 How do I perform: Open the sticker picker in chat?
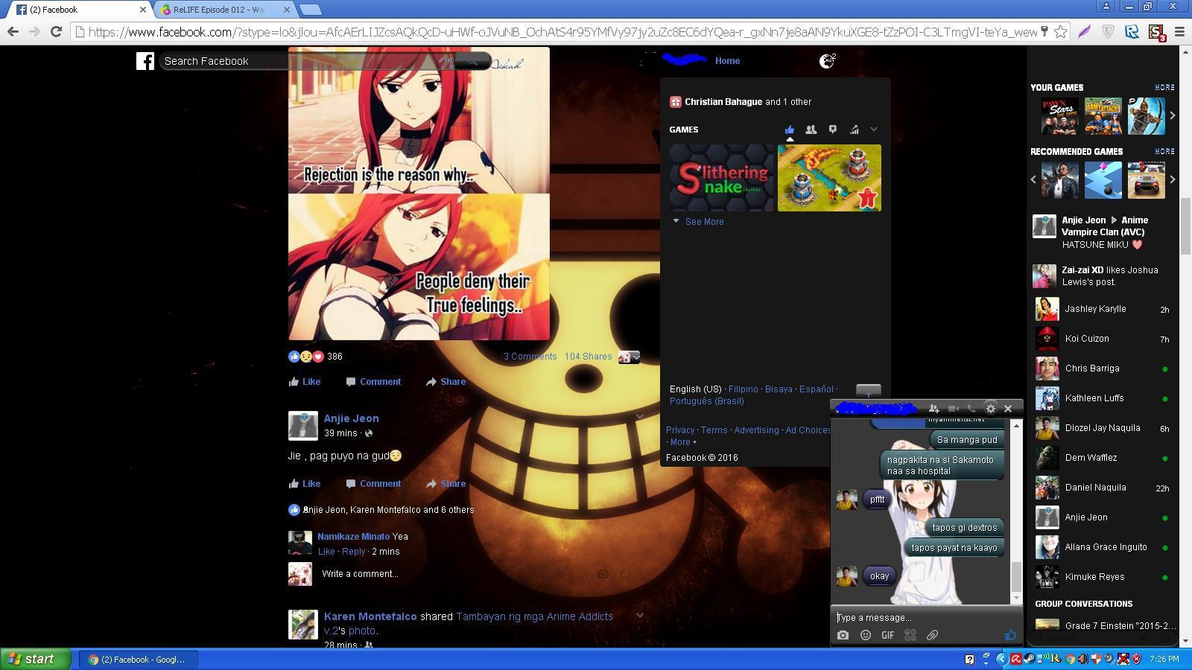[x=910, y=635]
